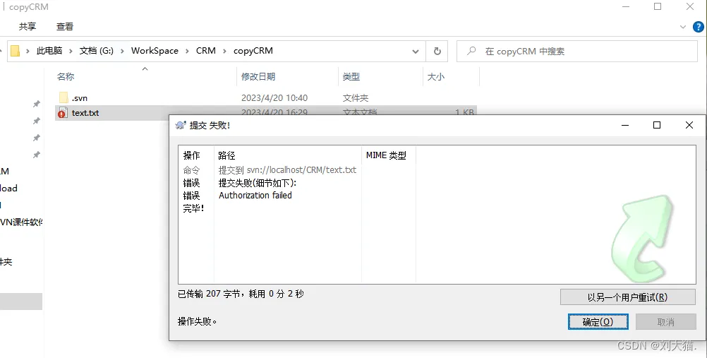Select the text.txt file name

[85, 113]
